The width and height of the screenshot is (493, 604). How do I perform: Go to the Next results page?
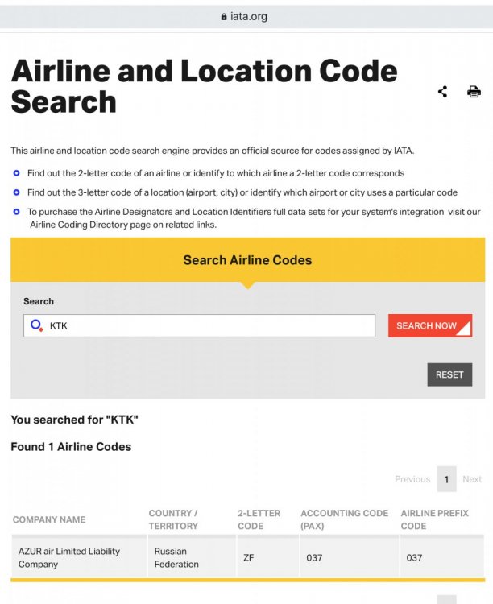[x=472, y=479]
